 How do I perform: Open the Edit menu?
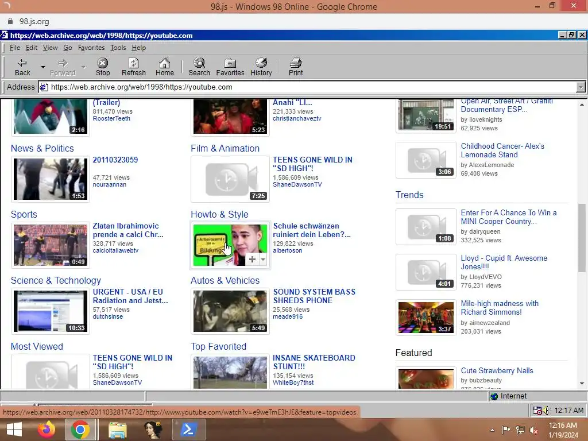pos(32,48)
